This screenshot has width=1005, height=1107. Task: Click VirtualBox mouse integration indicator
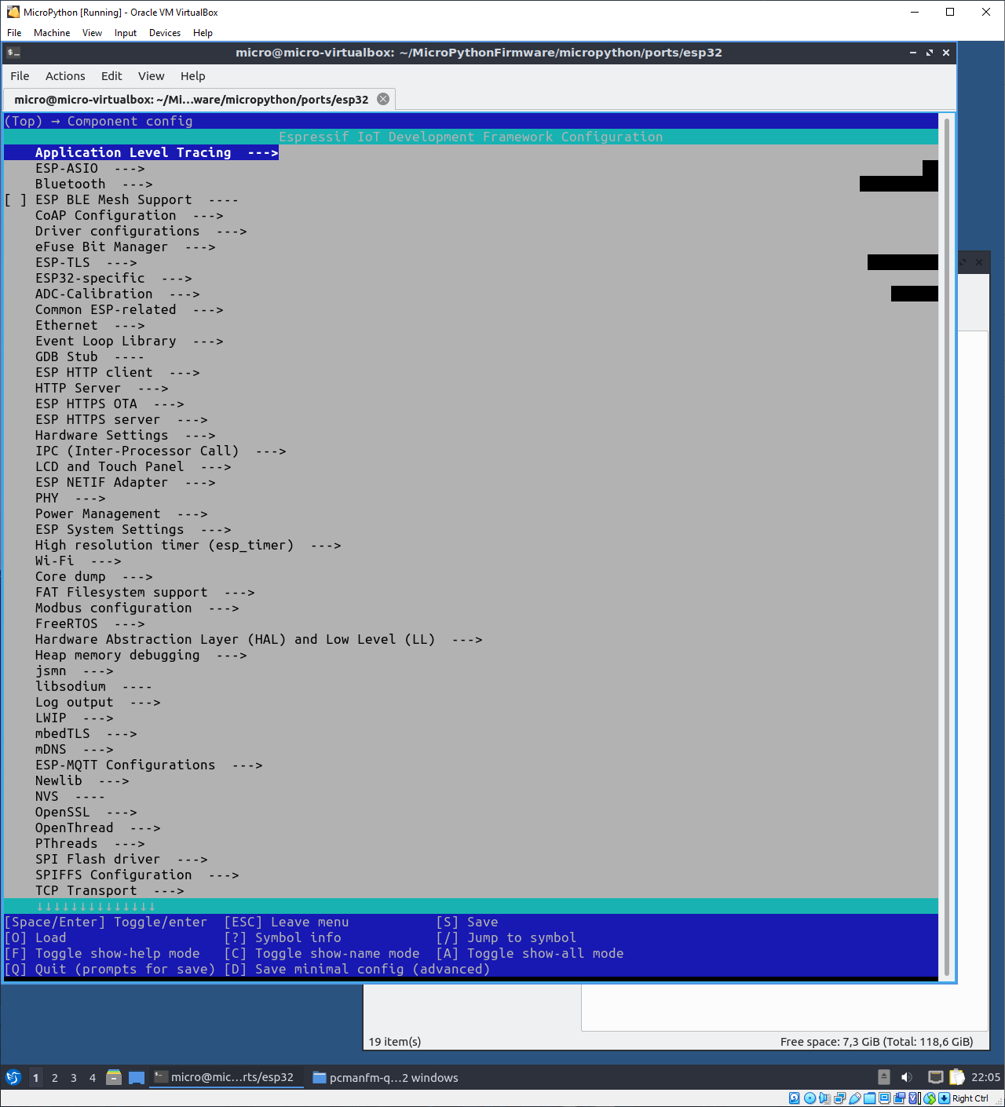click(x=930, y=1098)
